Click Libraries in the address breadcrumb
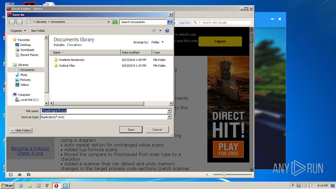Image resolution: width=336 pixels, height=189 pixels. [41, 22]
